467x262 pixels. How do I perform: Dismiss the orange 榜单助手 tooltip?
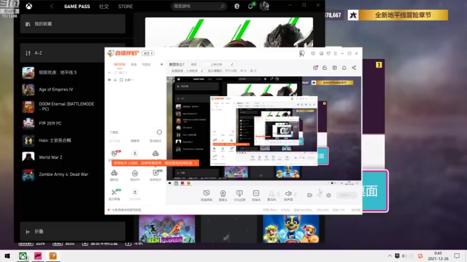(196, 163)
